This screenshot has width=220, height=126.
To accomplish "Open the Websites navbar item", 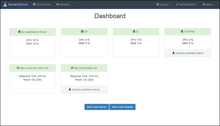I will pos(63,4).
